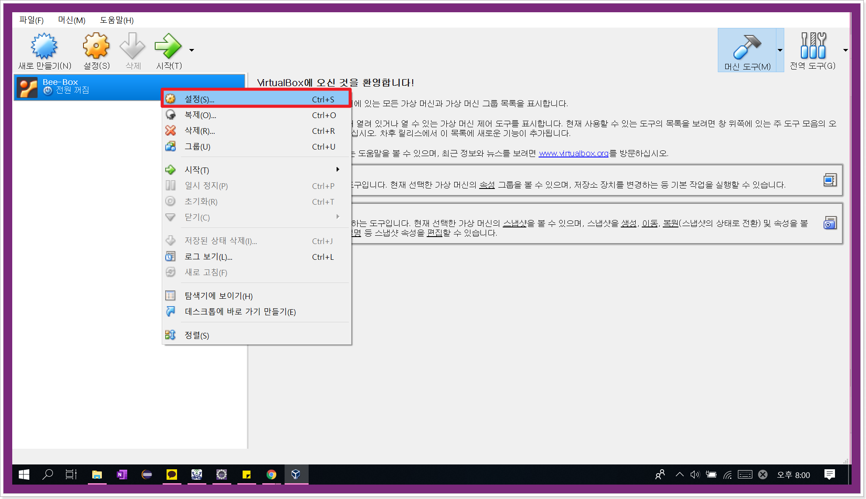Expand the 시작(T) toolbar dropdown arrow
This screenshot has width=866, height=499.
(191, 50)
